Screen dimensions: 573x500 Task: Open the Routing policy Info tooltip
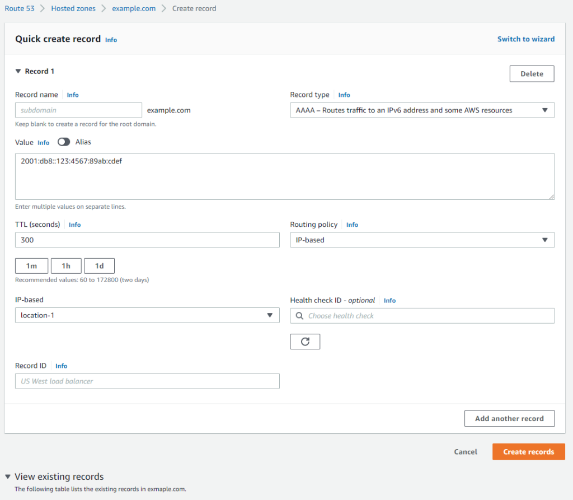tap(352, 224)
